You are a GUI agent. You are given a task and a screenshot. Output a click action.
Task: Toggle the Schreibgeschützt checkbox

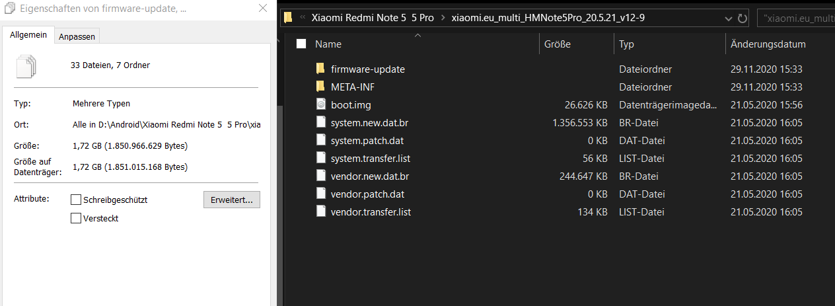tap(76, 200)
